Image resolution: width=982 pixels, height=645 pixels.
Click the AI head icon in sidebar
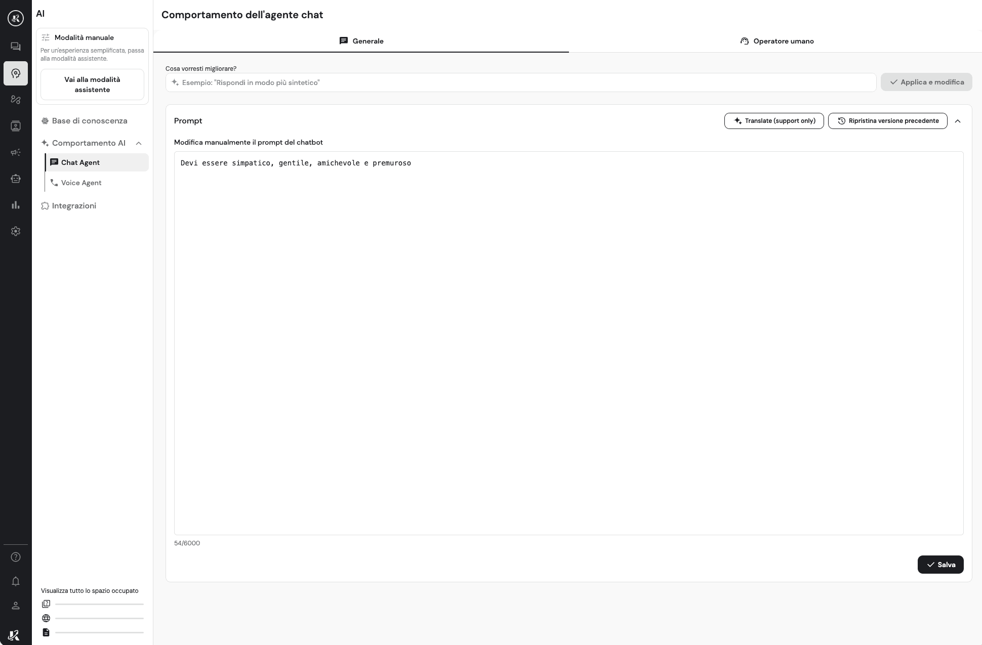tap(16, 73)
